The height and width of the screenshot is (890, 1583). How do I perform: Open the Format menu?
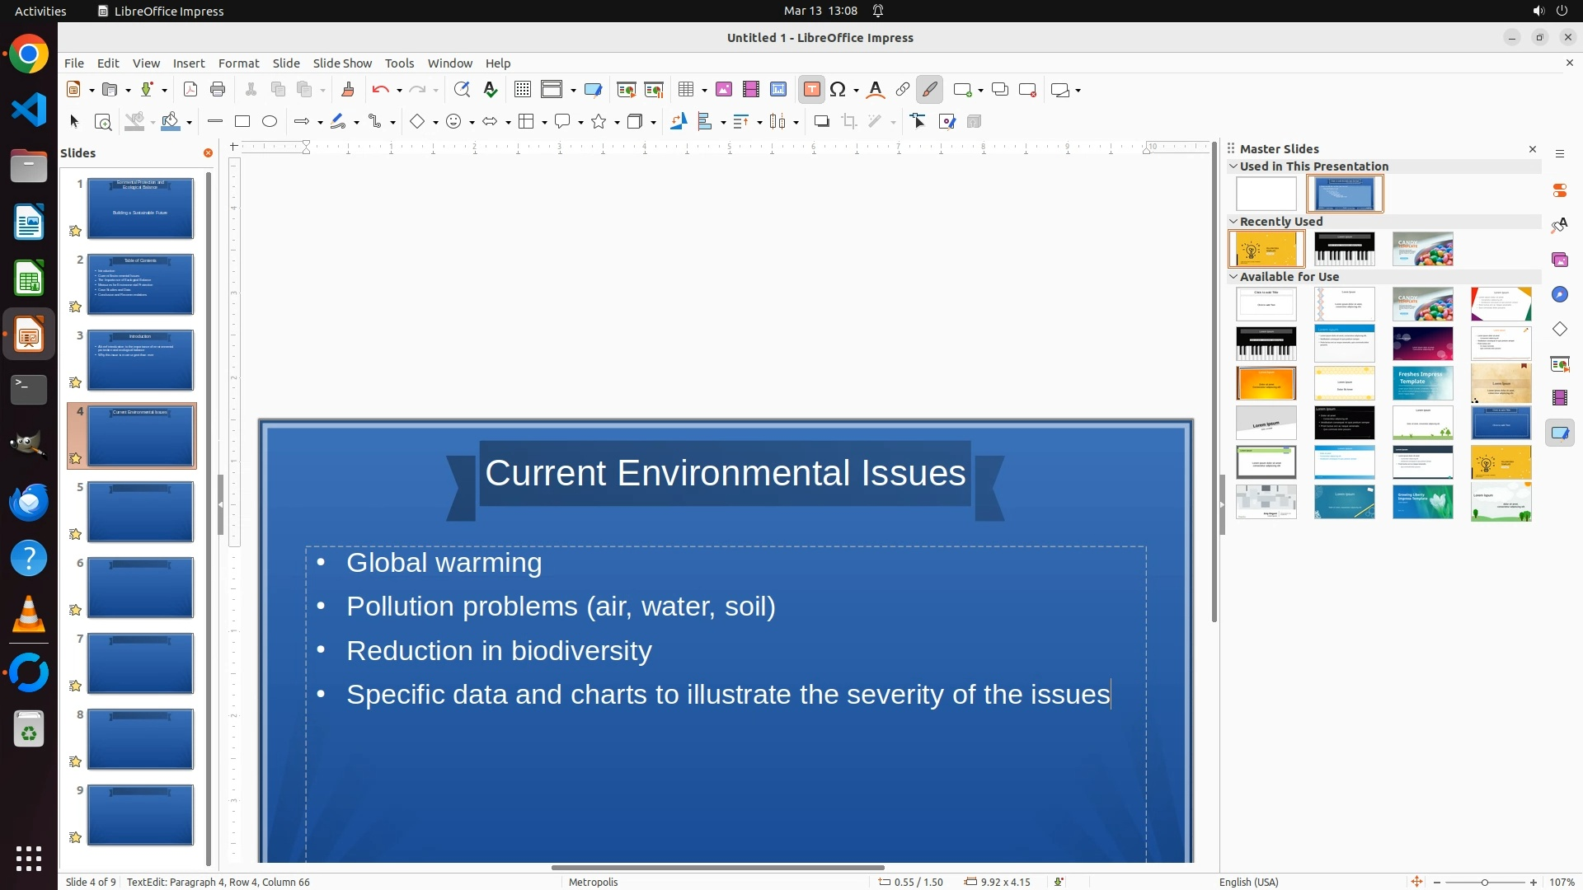(238, 63)
